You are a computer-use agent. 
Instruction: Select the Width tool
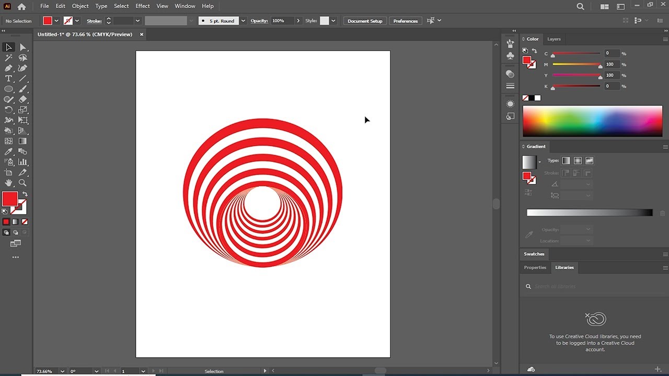[x=8, y=120]
